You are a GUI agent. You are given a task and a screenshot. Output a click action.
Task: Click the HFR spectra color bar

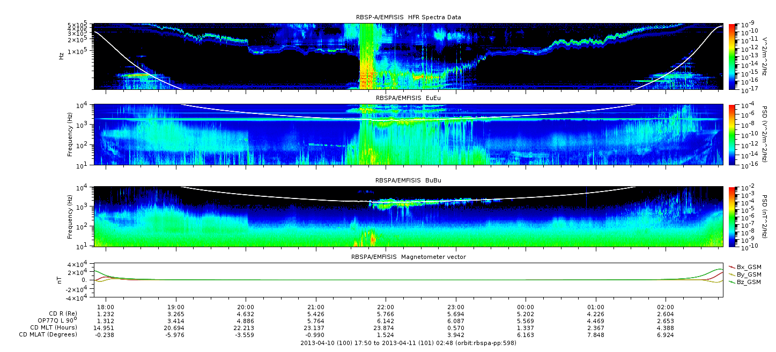733,56
